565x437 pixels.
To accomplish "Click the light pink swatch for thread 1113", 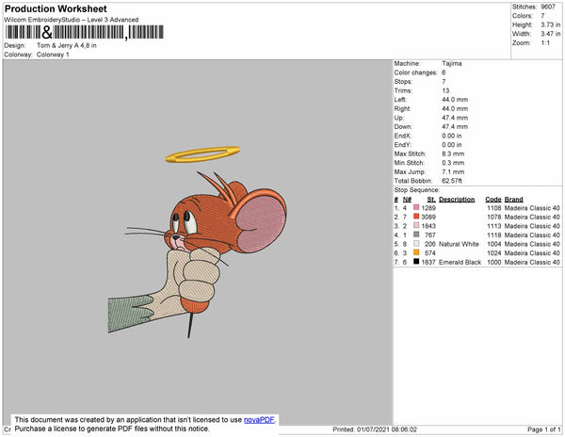I will [x=416, y=225].
